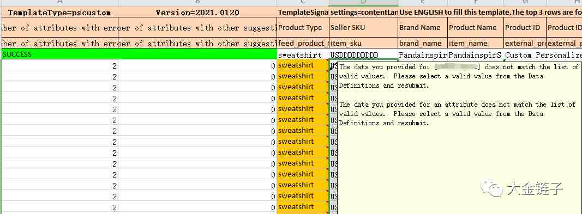Select the first orange sweatshirt cell
The height and width of the screenshot is (214, 582).
click(x=303, y=65)
